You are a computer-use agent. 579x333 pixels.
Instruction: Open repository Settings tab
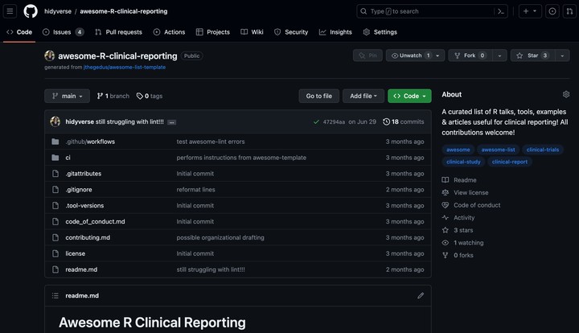coord(380,32)
